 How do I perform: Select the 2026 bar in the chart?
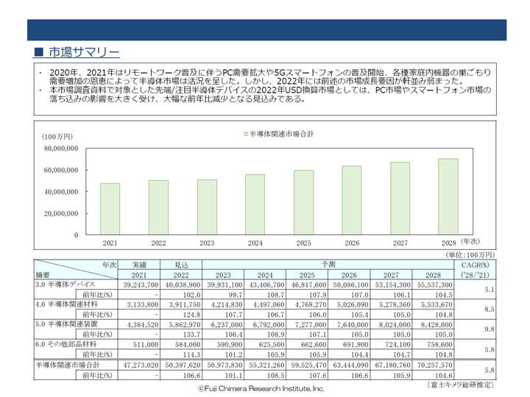352,200
